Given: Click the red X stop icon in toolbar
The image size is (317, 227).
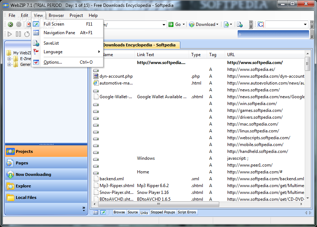Looking at the screenshot, I should coord(28,24).
